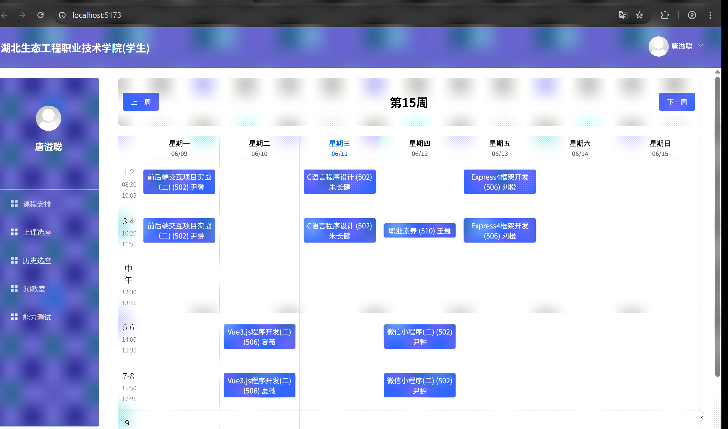Click the sidebar user avatar image
This screenshot has width=728, height=429.
coord(48,118)
